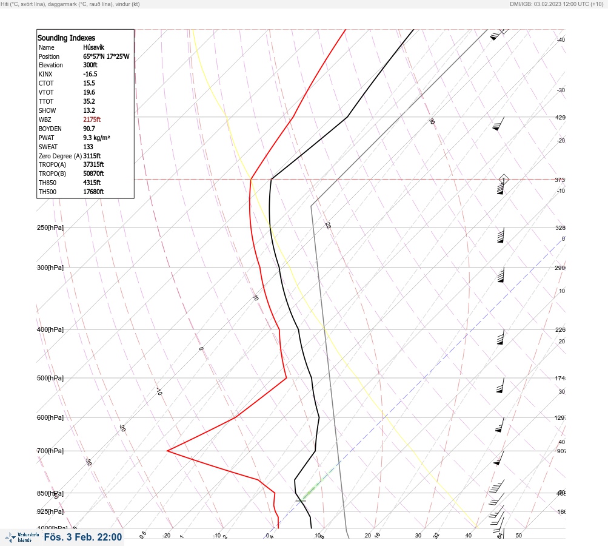
Task: Click the '700[hPa]' pressure label
Action: [x=50, y=451]
